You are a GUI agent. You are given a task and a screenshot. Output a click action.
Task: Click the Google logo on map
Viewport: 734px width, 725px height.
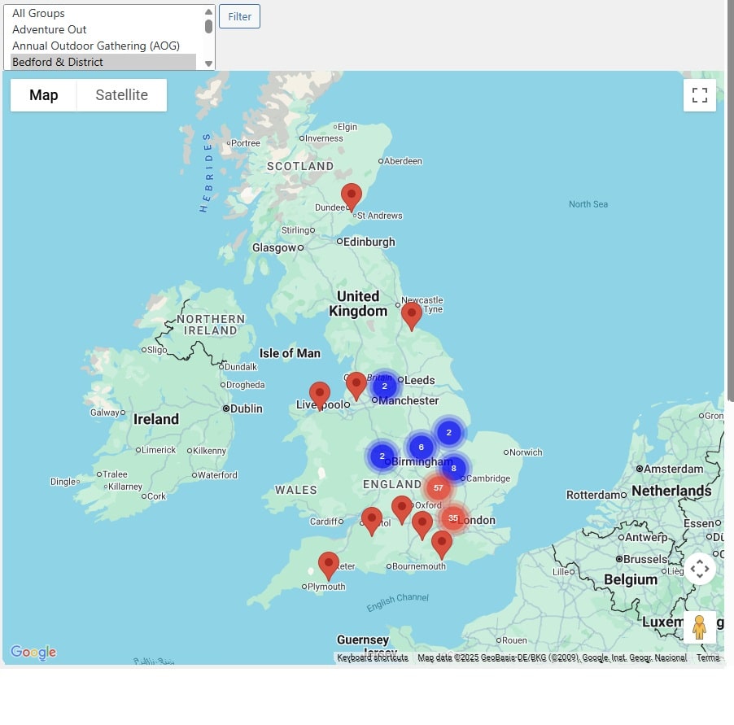coord(33,652)
